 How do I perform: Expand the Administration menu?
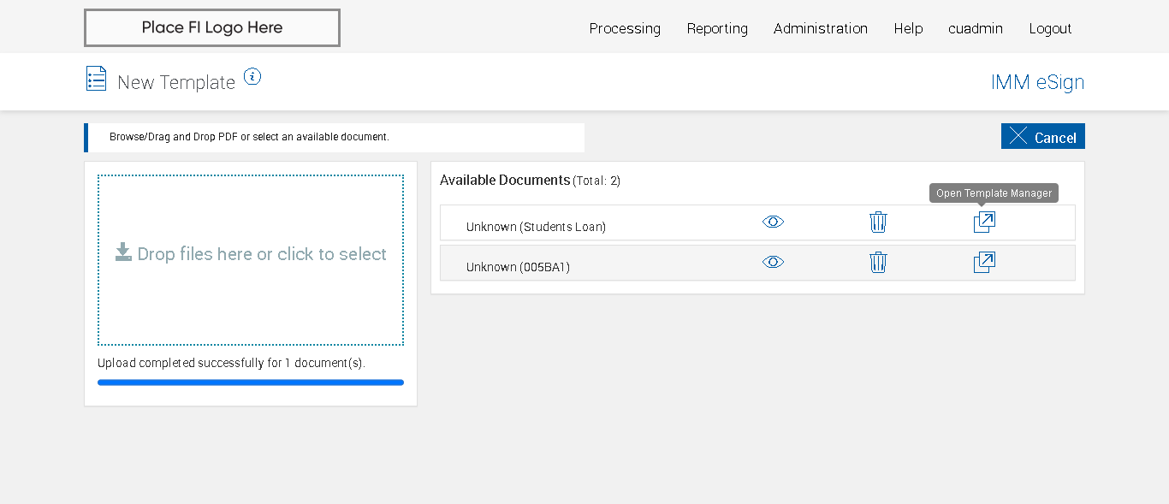[x=821, y=28]
